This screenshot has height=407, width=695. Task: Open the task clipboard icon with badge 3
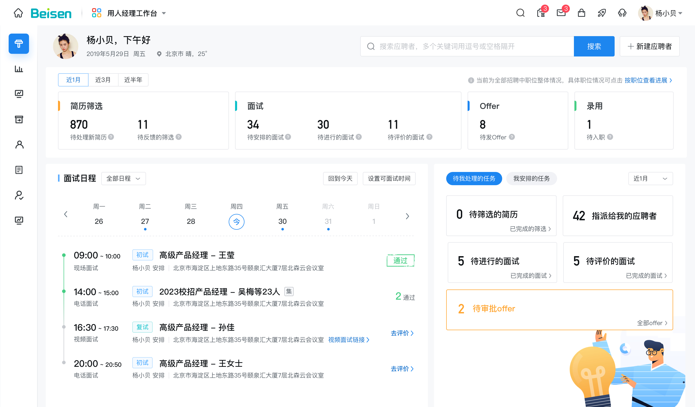click(541, 12)
